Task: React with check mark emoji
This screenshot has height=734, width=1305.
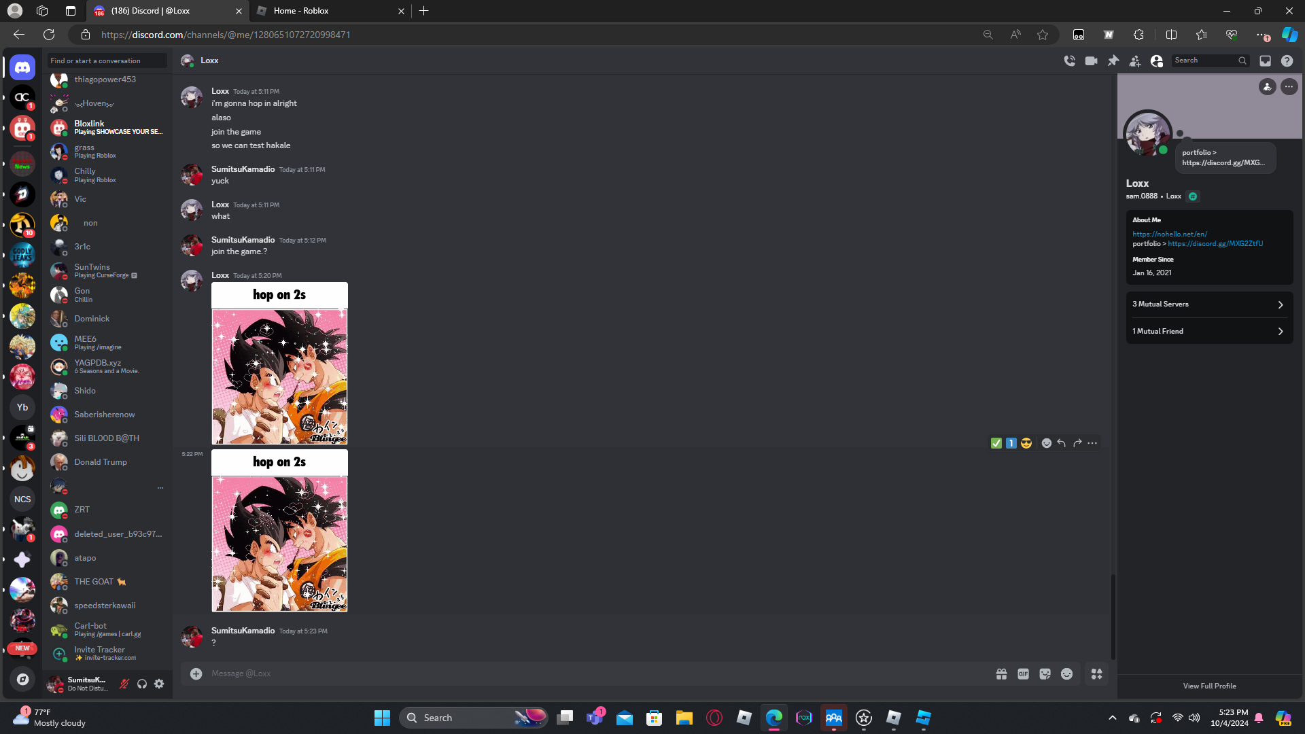Action: click(996, 443)
